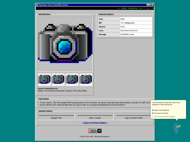Minimize the Exploring window
This screenshot has height=142, width=190.
click(x=148, y=5)
